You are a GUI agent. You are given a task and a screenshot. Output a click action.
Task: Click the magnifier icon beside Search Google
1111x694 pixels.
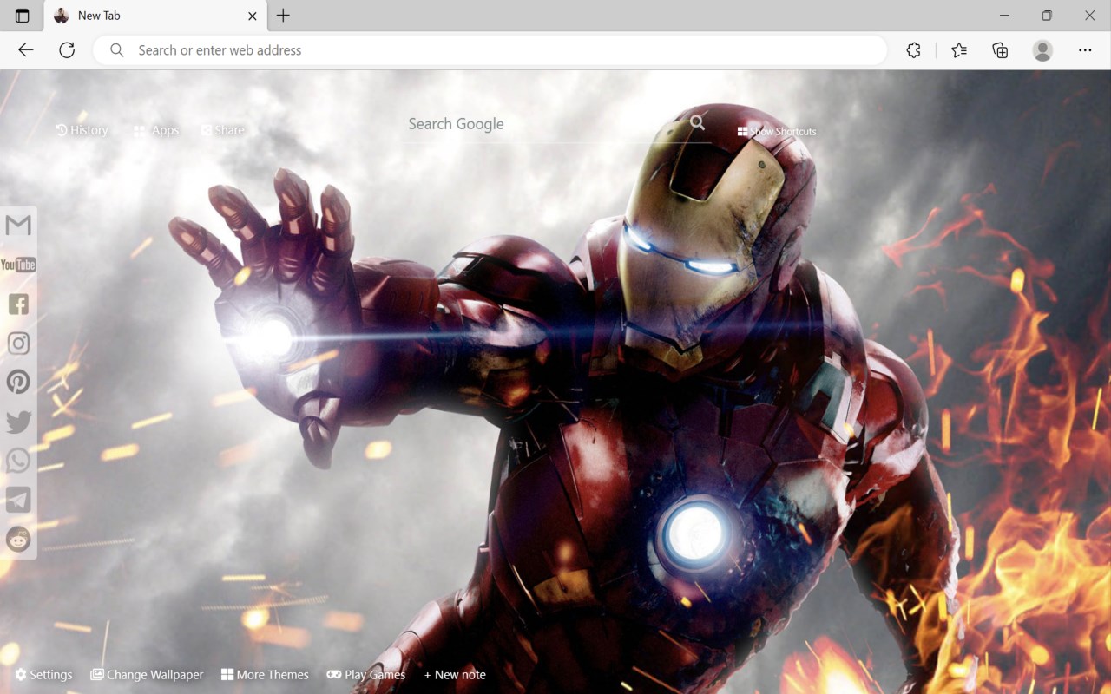[698, 123]
